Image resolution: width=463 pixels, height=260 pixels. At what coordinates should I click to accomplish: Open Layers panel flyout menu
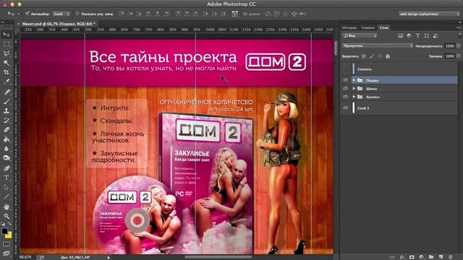click(x=458, y=27)
